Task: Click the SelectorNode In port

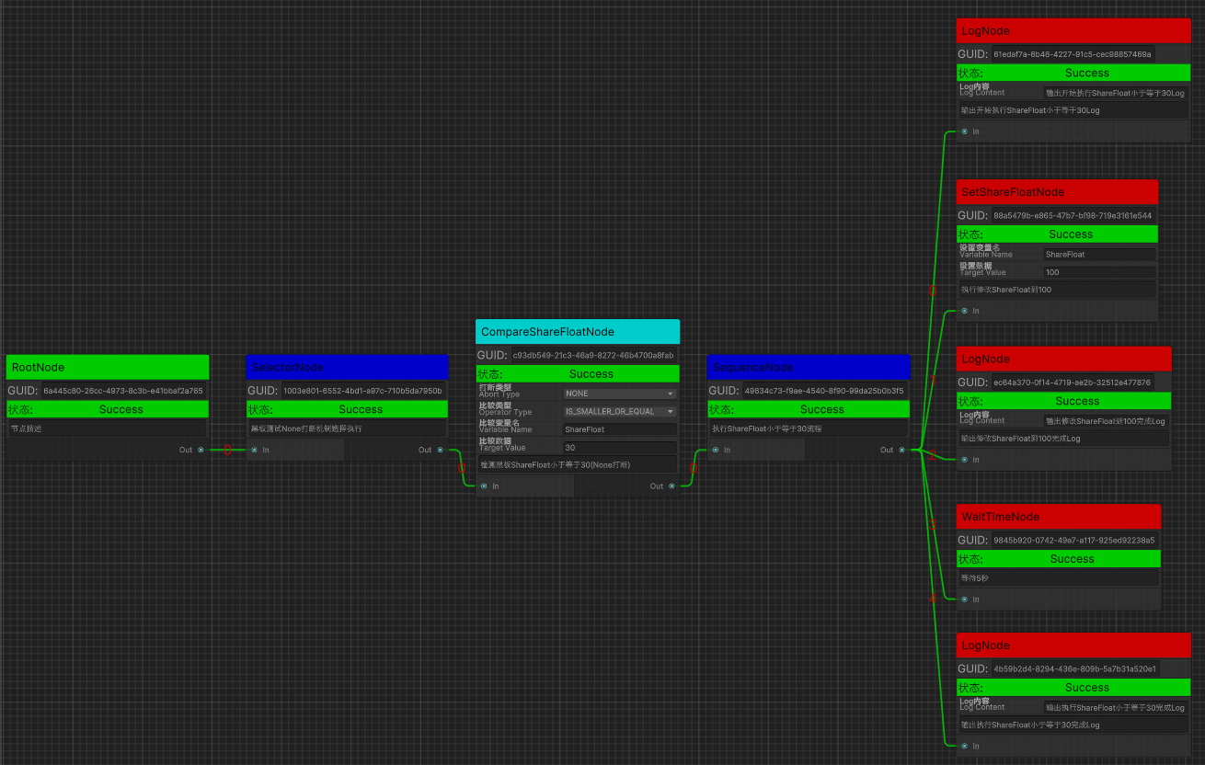Action: (x=255, y=450)
